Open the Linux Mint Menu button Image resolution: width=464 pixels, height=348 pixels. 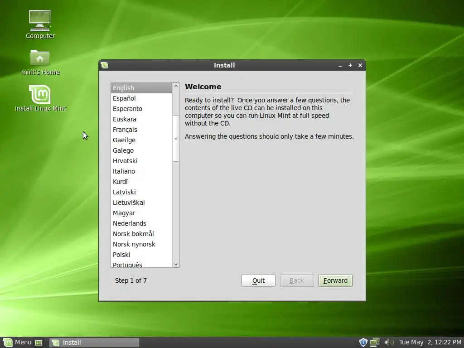click(x=17, y=343)
